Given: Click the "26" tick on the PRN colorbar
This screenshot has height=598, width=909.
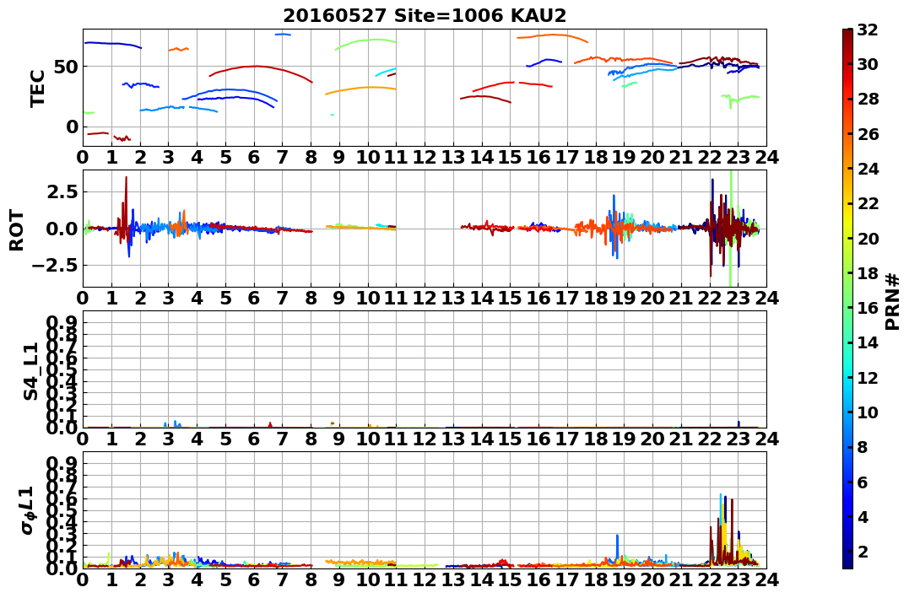Looking at the screenshot, I should (x=868, y=134).
